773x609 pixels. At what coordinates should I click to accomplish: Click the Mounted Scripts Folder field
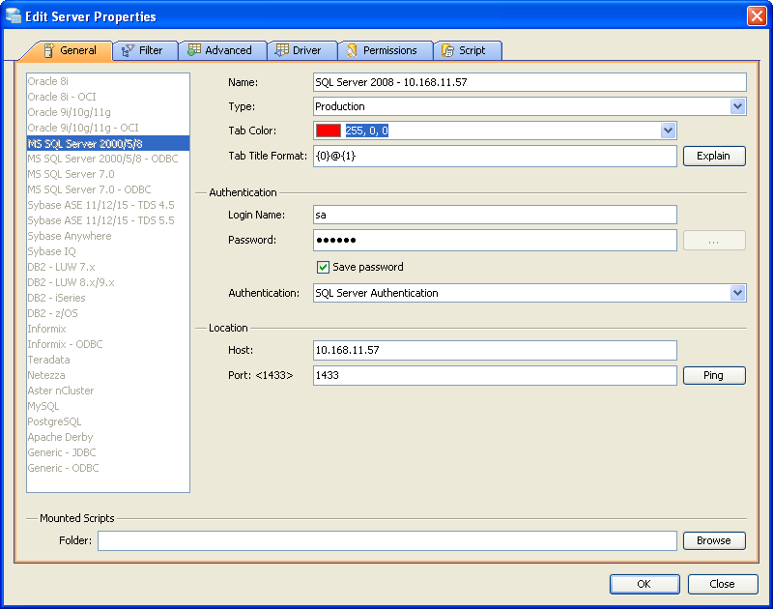tap(387, 540)
